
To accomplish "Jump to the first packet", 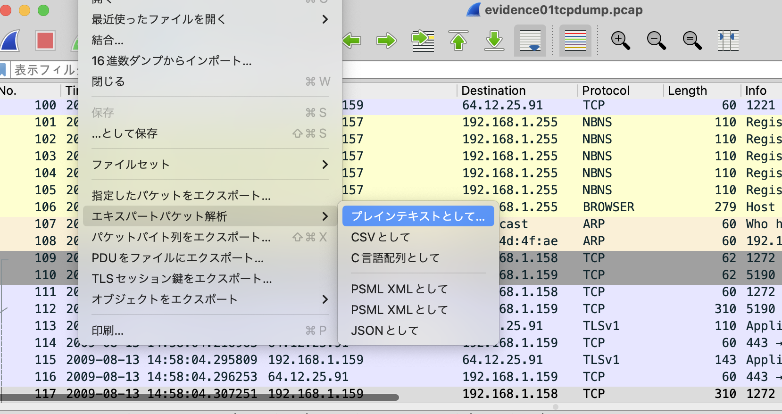I will tap(458, 41).
